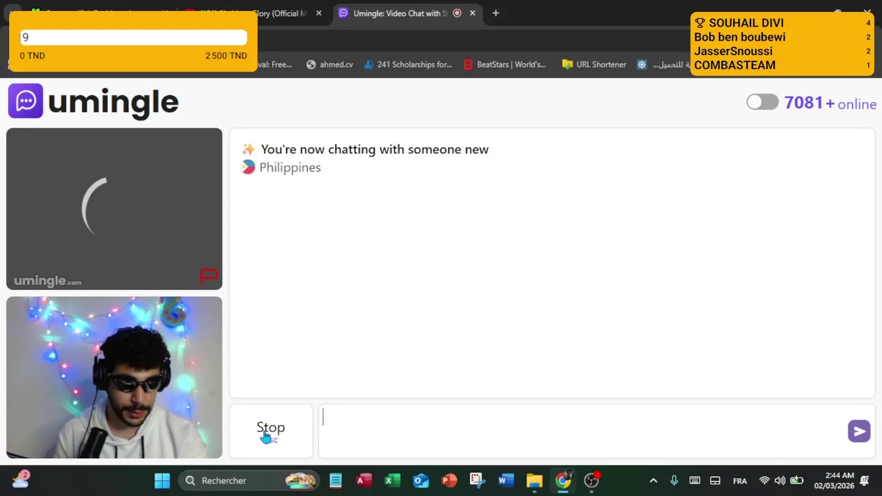The height and width of the screenshot is (496, 882).
Task: Click 'Bob ben boubewi' leaderboard entry
Action: 739,37
